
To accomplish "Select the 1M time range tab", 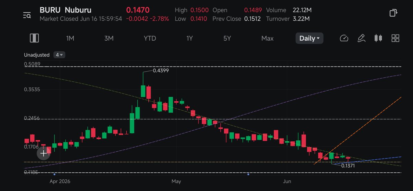I will (x=70, y=38).
